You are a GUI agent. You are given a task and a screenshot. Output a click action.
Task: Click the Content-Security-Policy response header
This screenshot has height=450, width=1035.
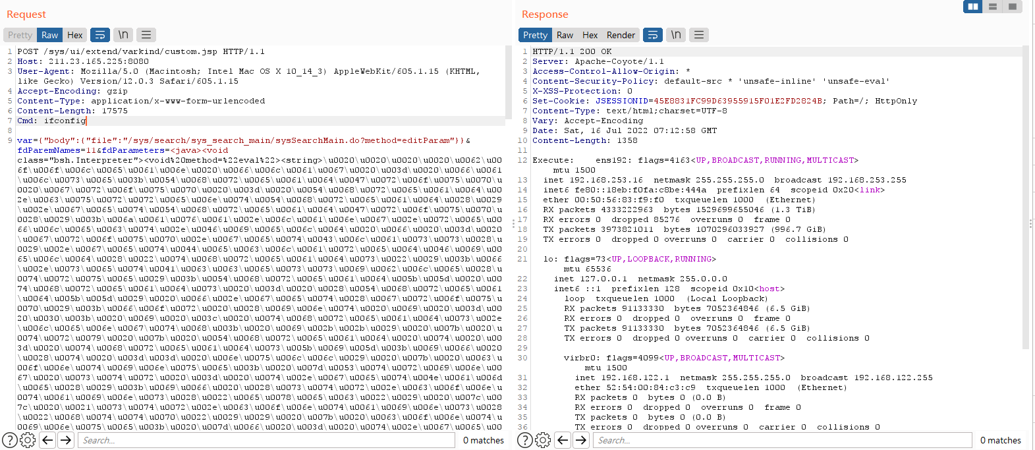[x=711, y=81]
